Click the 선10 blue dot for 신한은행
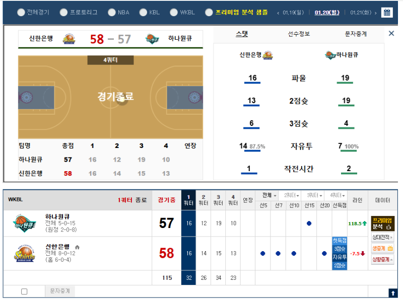The height and width of the screenshot is (302, 403). [294, 254]
